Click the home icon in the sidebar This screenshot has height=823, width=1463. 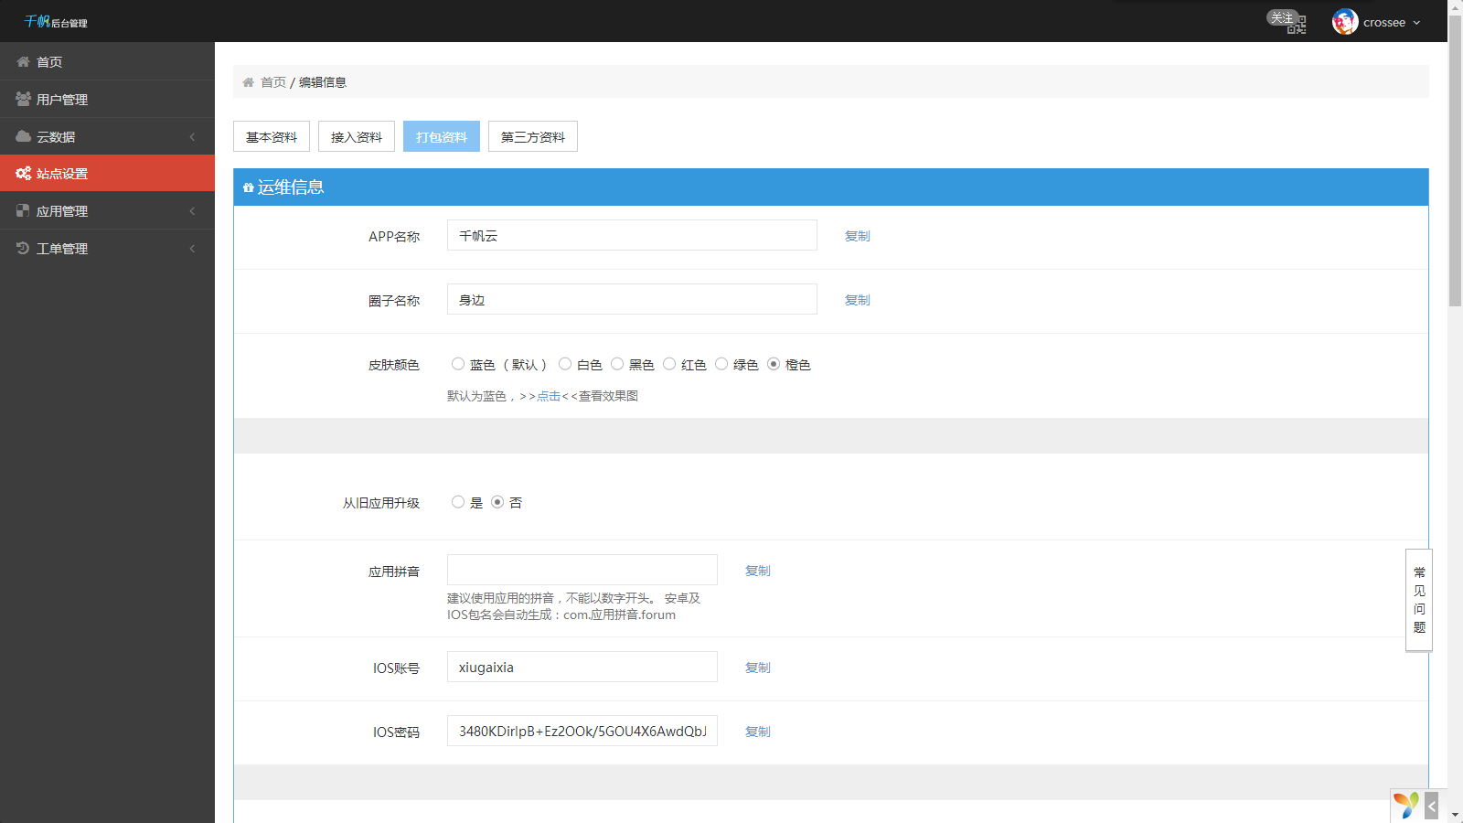coord(23,61)
